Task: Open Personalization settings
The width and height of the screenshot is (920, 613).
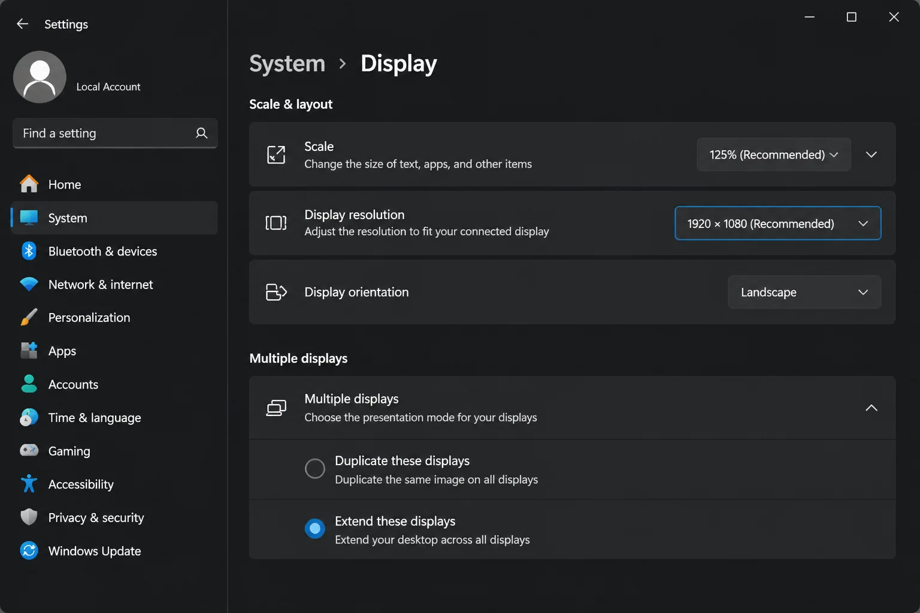Action: 115,318
